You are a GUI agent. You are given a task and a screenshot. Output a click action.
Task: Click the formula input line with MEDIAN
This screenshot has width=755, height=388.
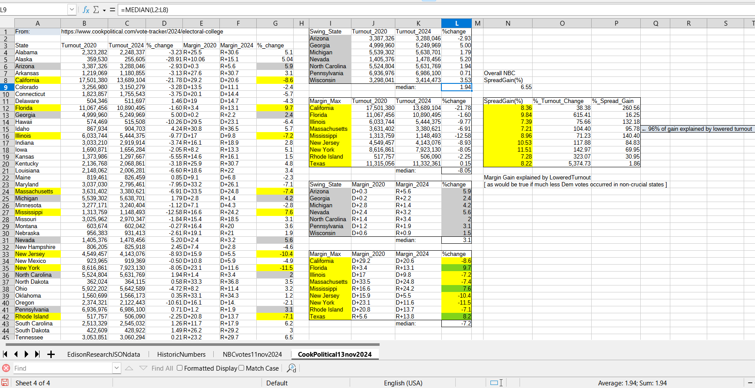(x=436, y=10)
